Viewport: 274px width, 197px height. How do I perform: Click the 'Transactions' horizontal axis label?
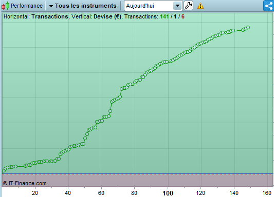point(50,16)
